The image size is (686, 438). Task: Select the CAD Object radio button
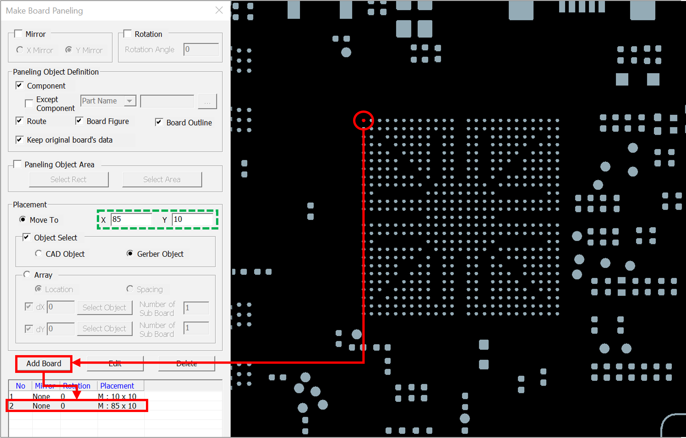tap(39, 254)
